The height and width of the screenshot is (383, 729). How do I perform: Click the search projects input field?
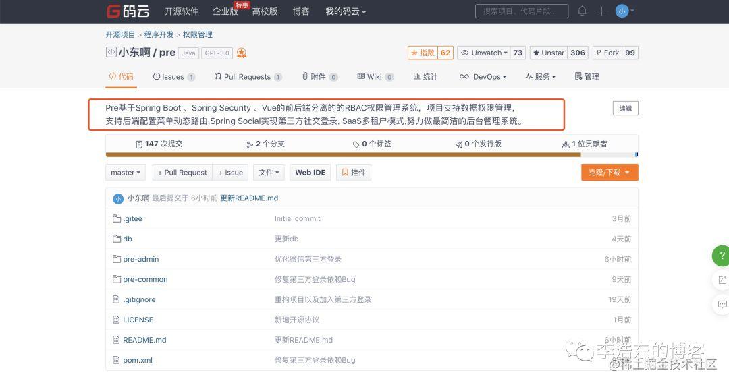point(522,11)
